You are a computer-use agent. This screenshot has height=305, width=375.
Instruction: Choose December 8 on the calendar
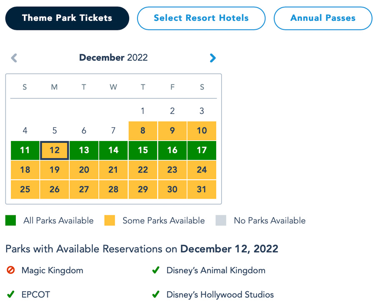(143, 131)
